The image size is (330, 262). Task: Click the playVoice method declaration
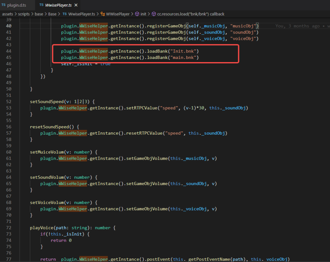pyautogui.click(x=42, y=228)
